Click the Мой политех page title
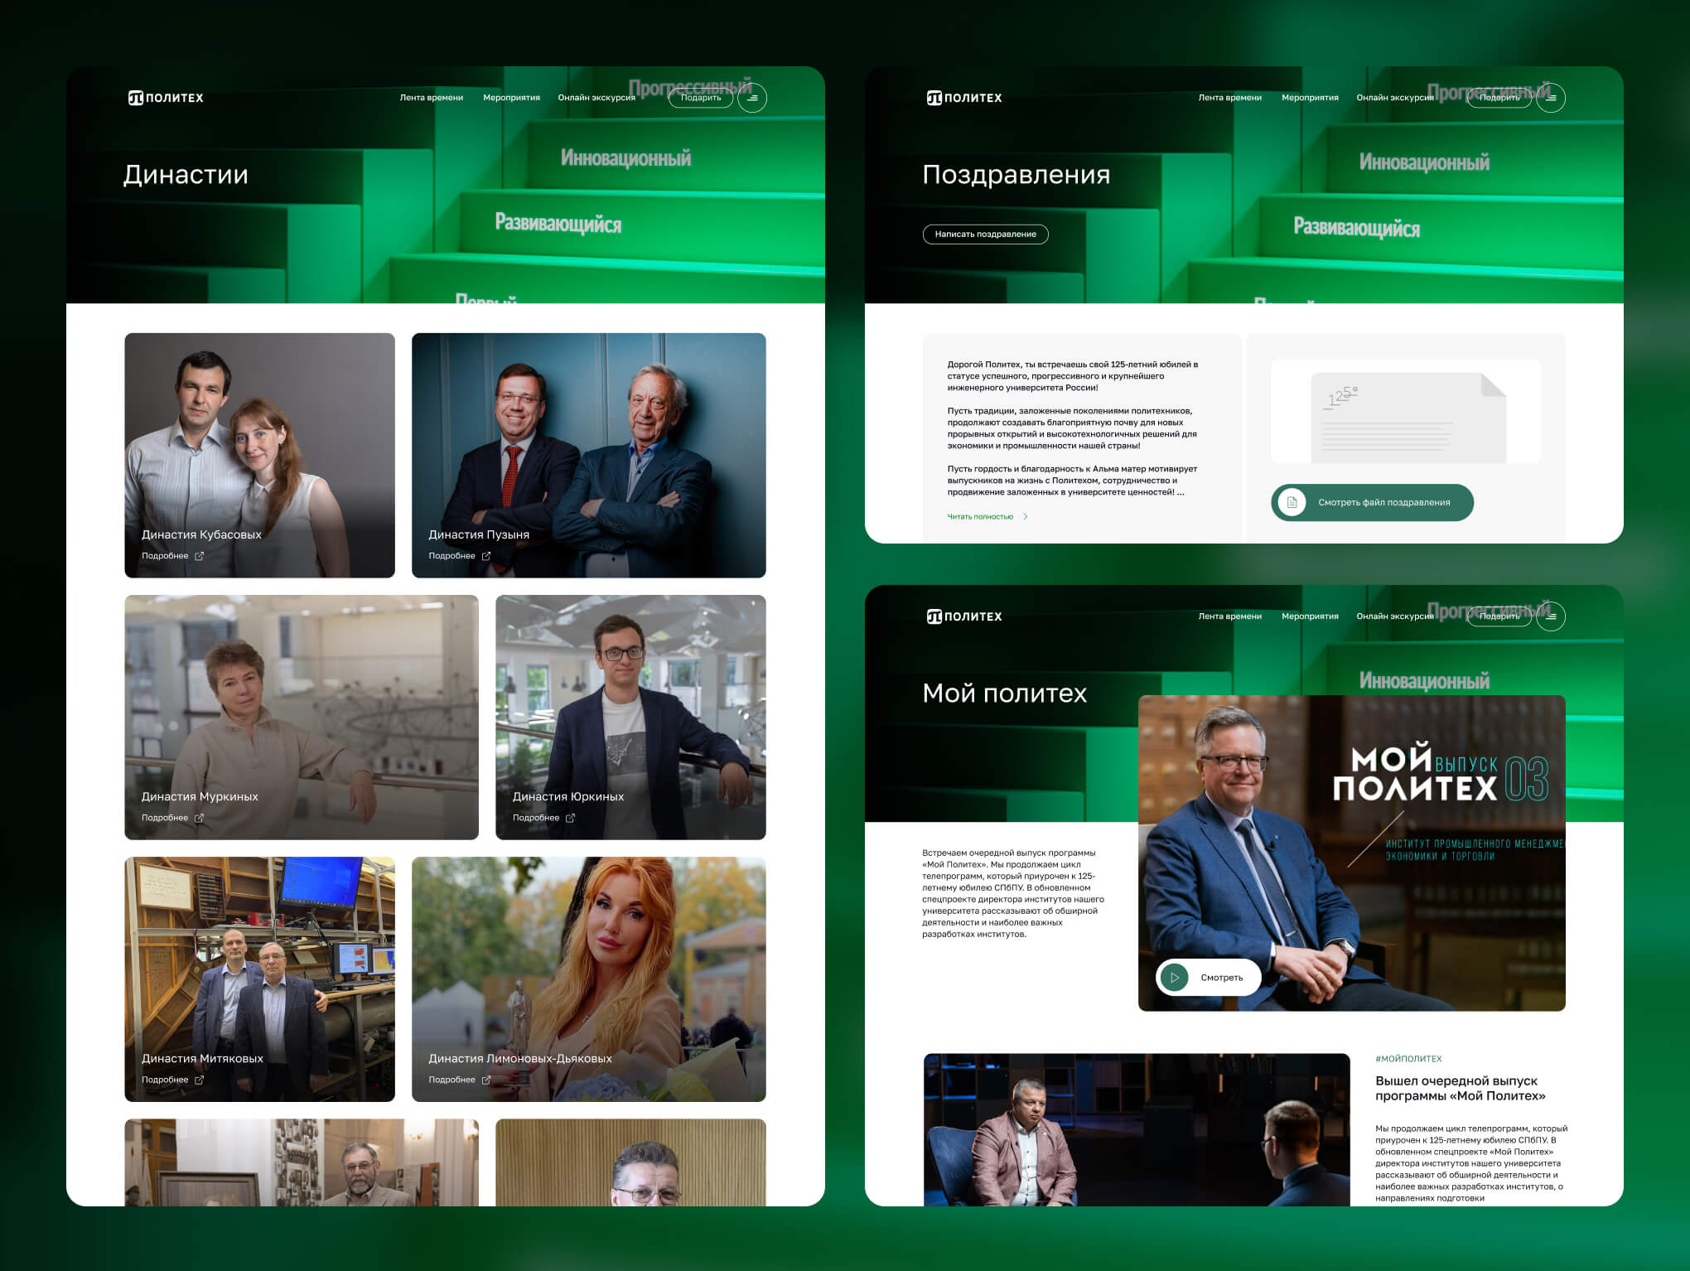Screen dimensions: 1690x1271 (1004, 693)
